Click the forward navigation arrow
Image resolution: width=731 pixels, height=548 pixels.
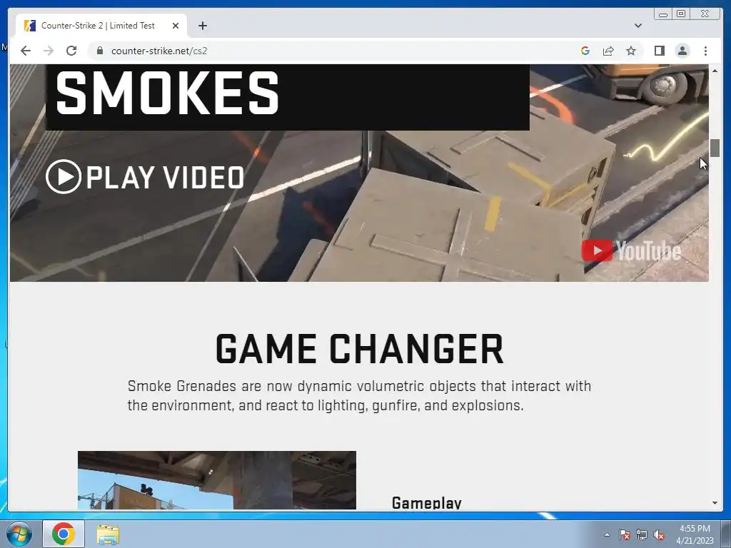pyautogui.click(x=49, y=51)
